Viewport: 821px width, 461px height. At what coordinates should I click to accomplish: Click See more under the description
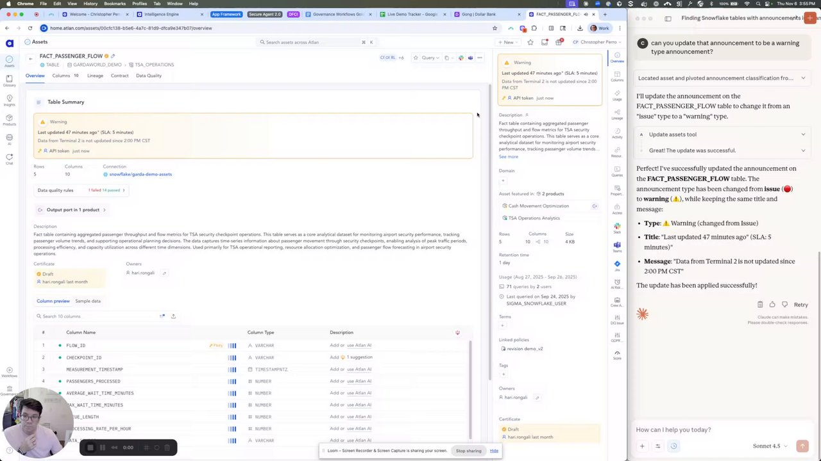click(x=508, y=157)
